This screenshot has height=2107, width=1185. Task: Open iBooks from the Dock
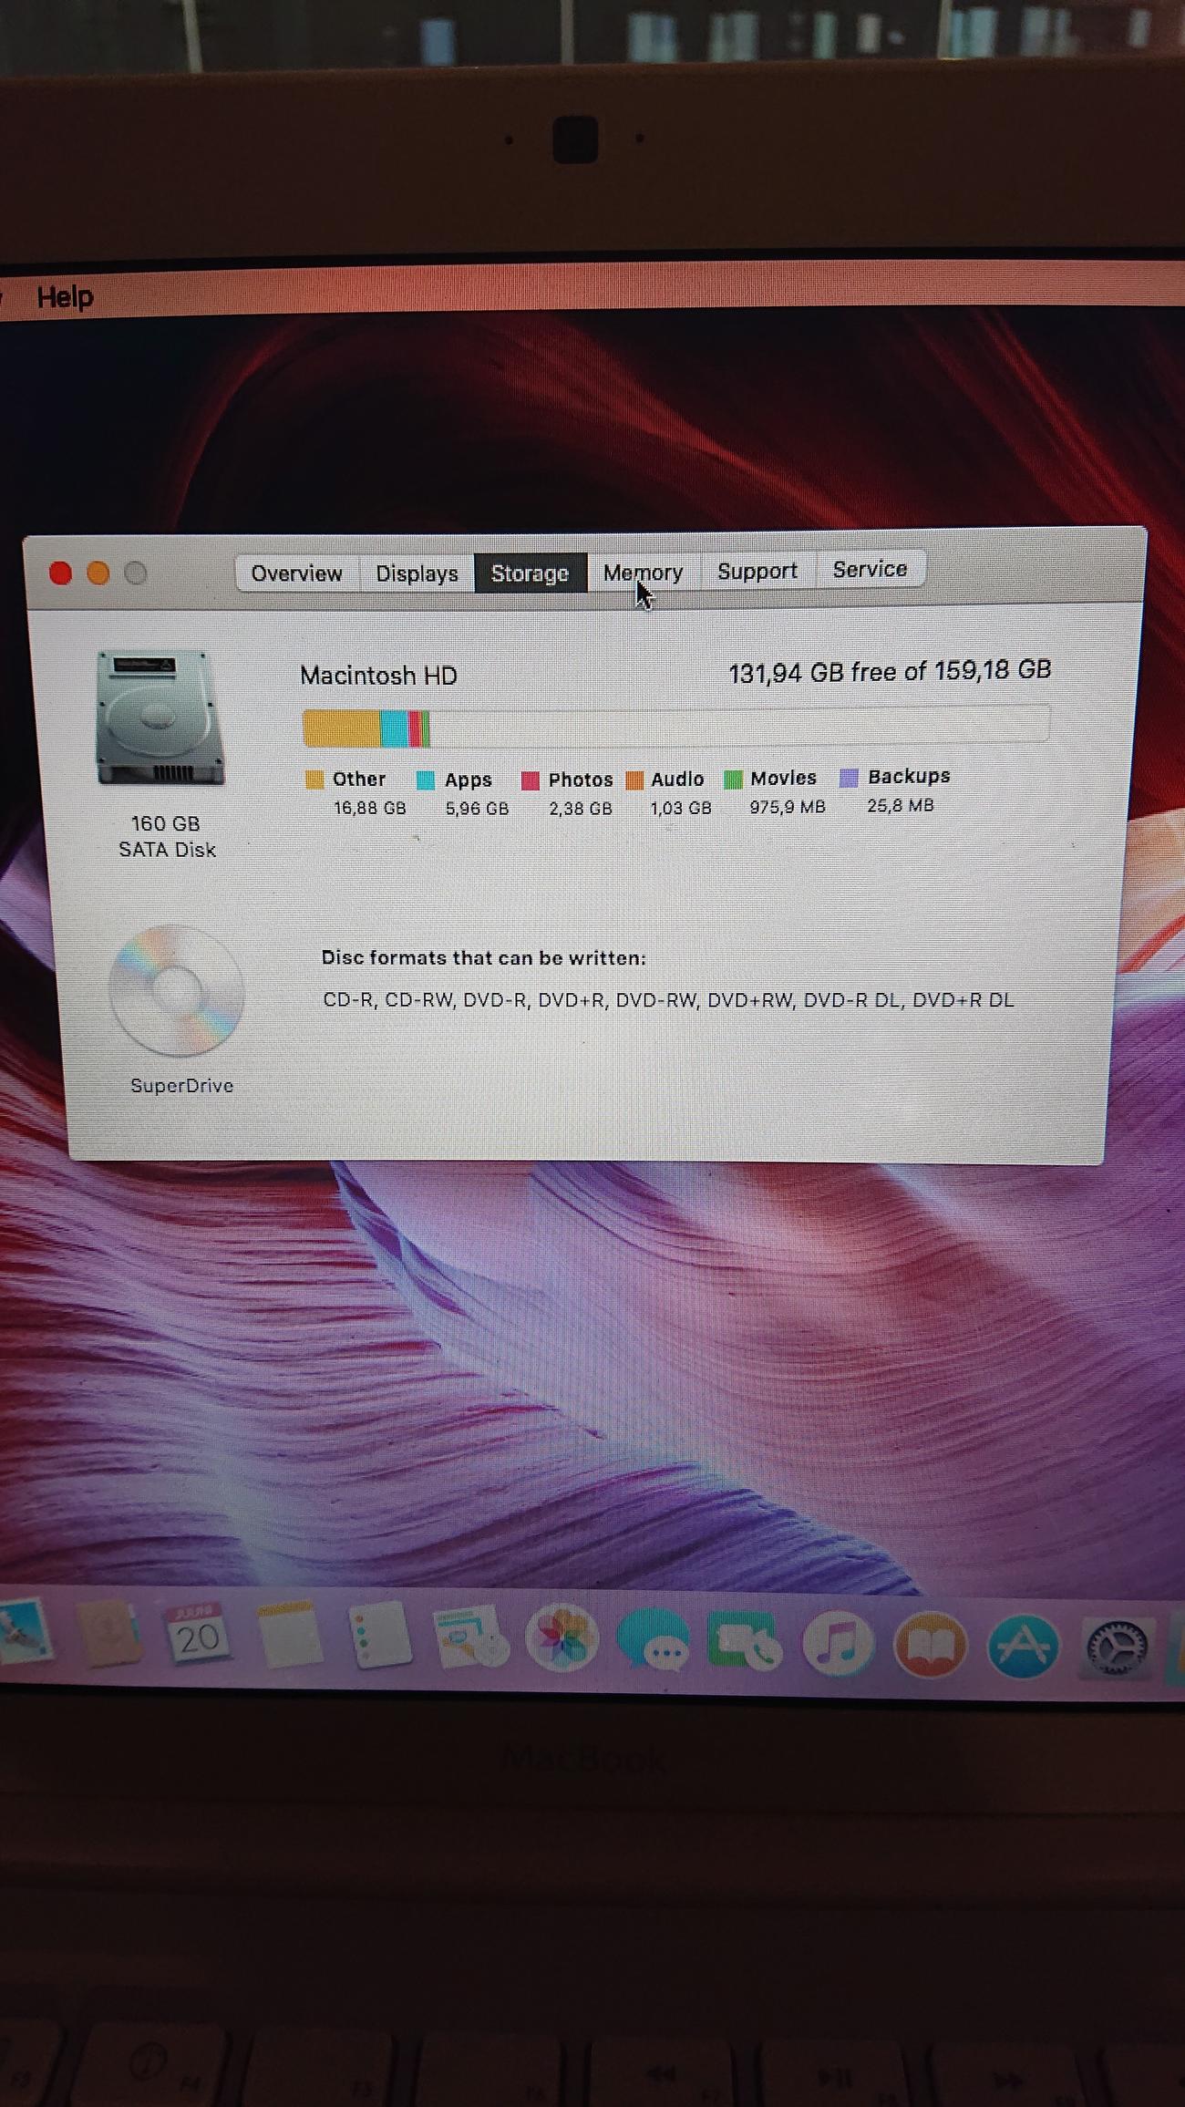click(931, 1645)
